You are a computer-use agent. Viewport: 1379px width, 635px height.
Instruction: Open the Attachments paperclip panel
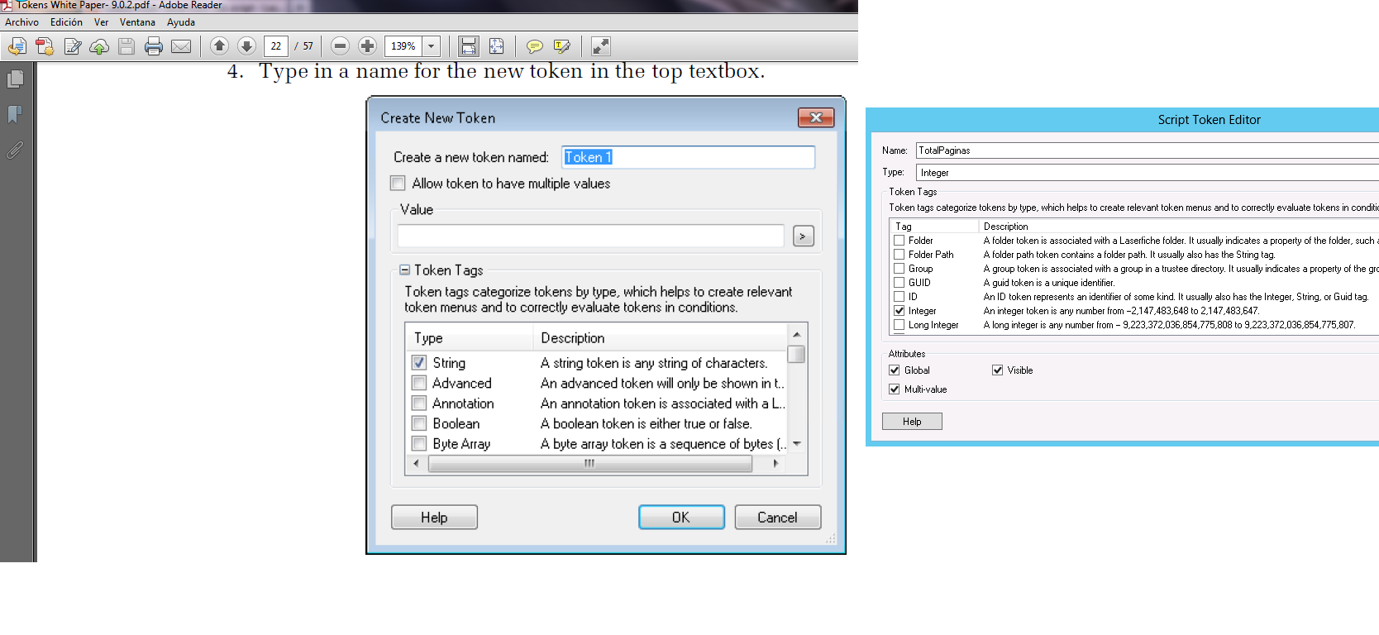(15, 150)
